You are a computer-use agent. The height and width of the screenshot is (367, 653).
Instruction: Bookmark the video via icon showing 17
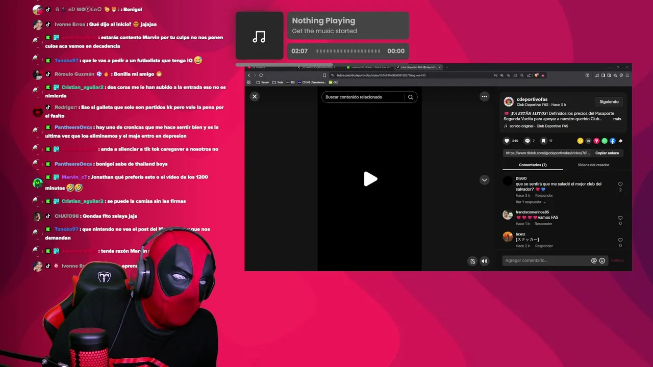click(x=544, y=141)
